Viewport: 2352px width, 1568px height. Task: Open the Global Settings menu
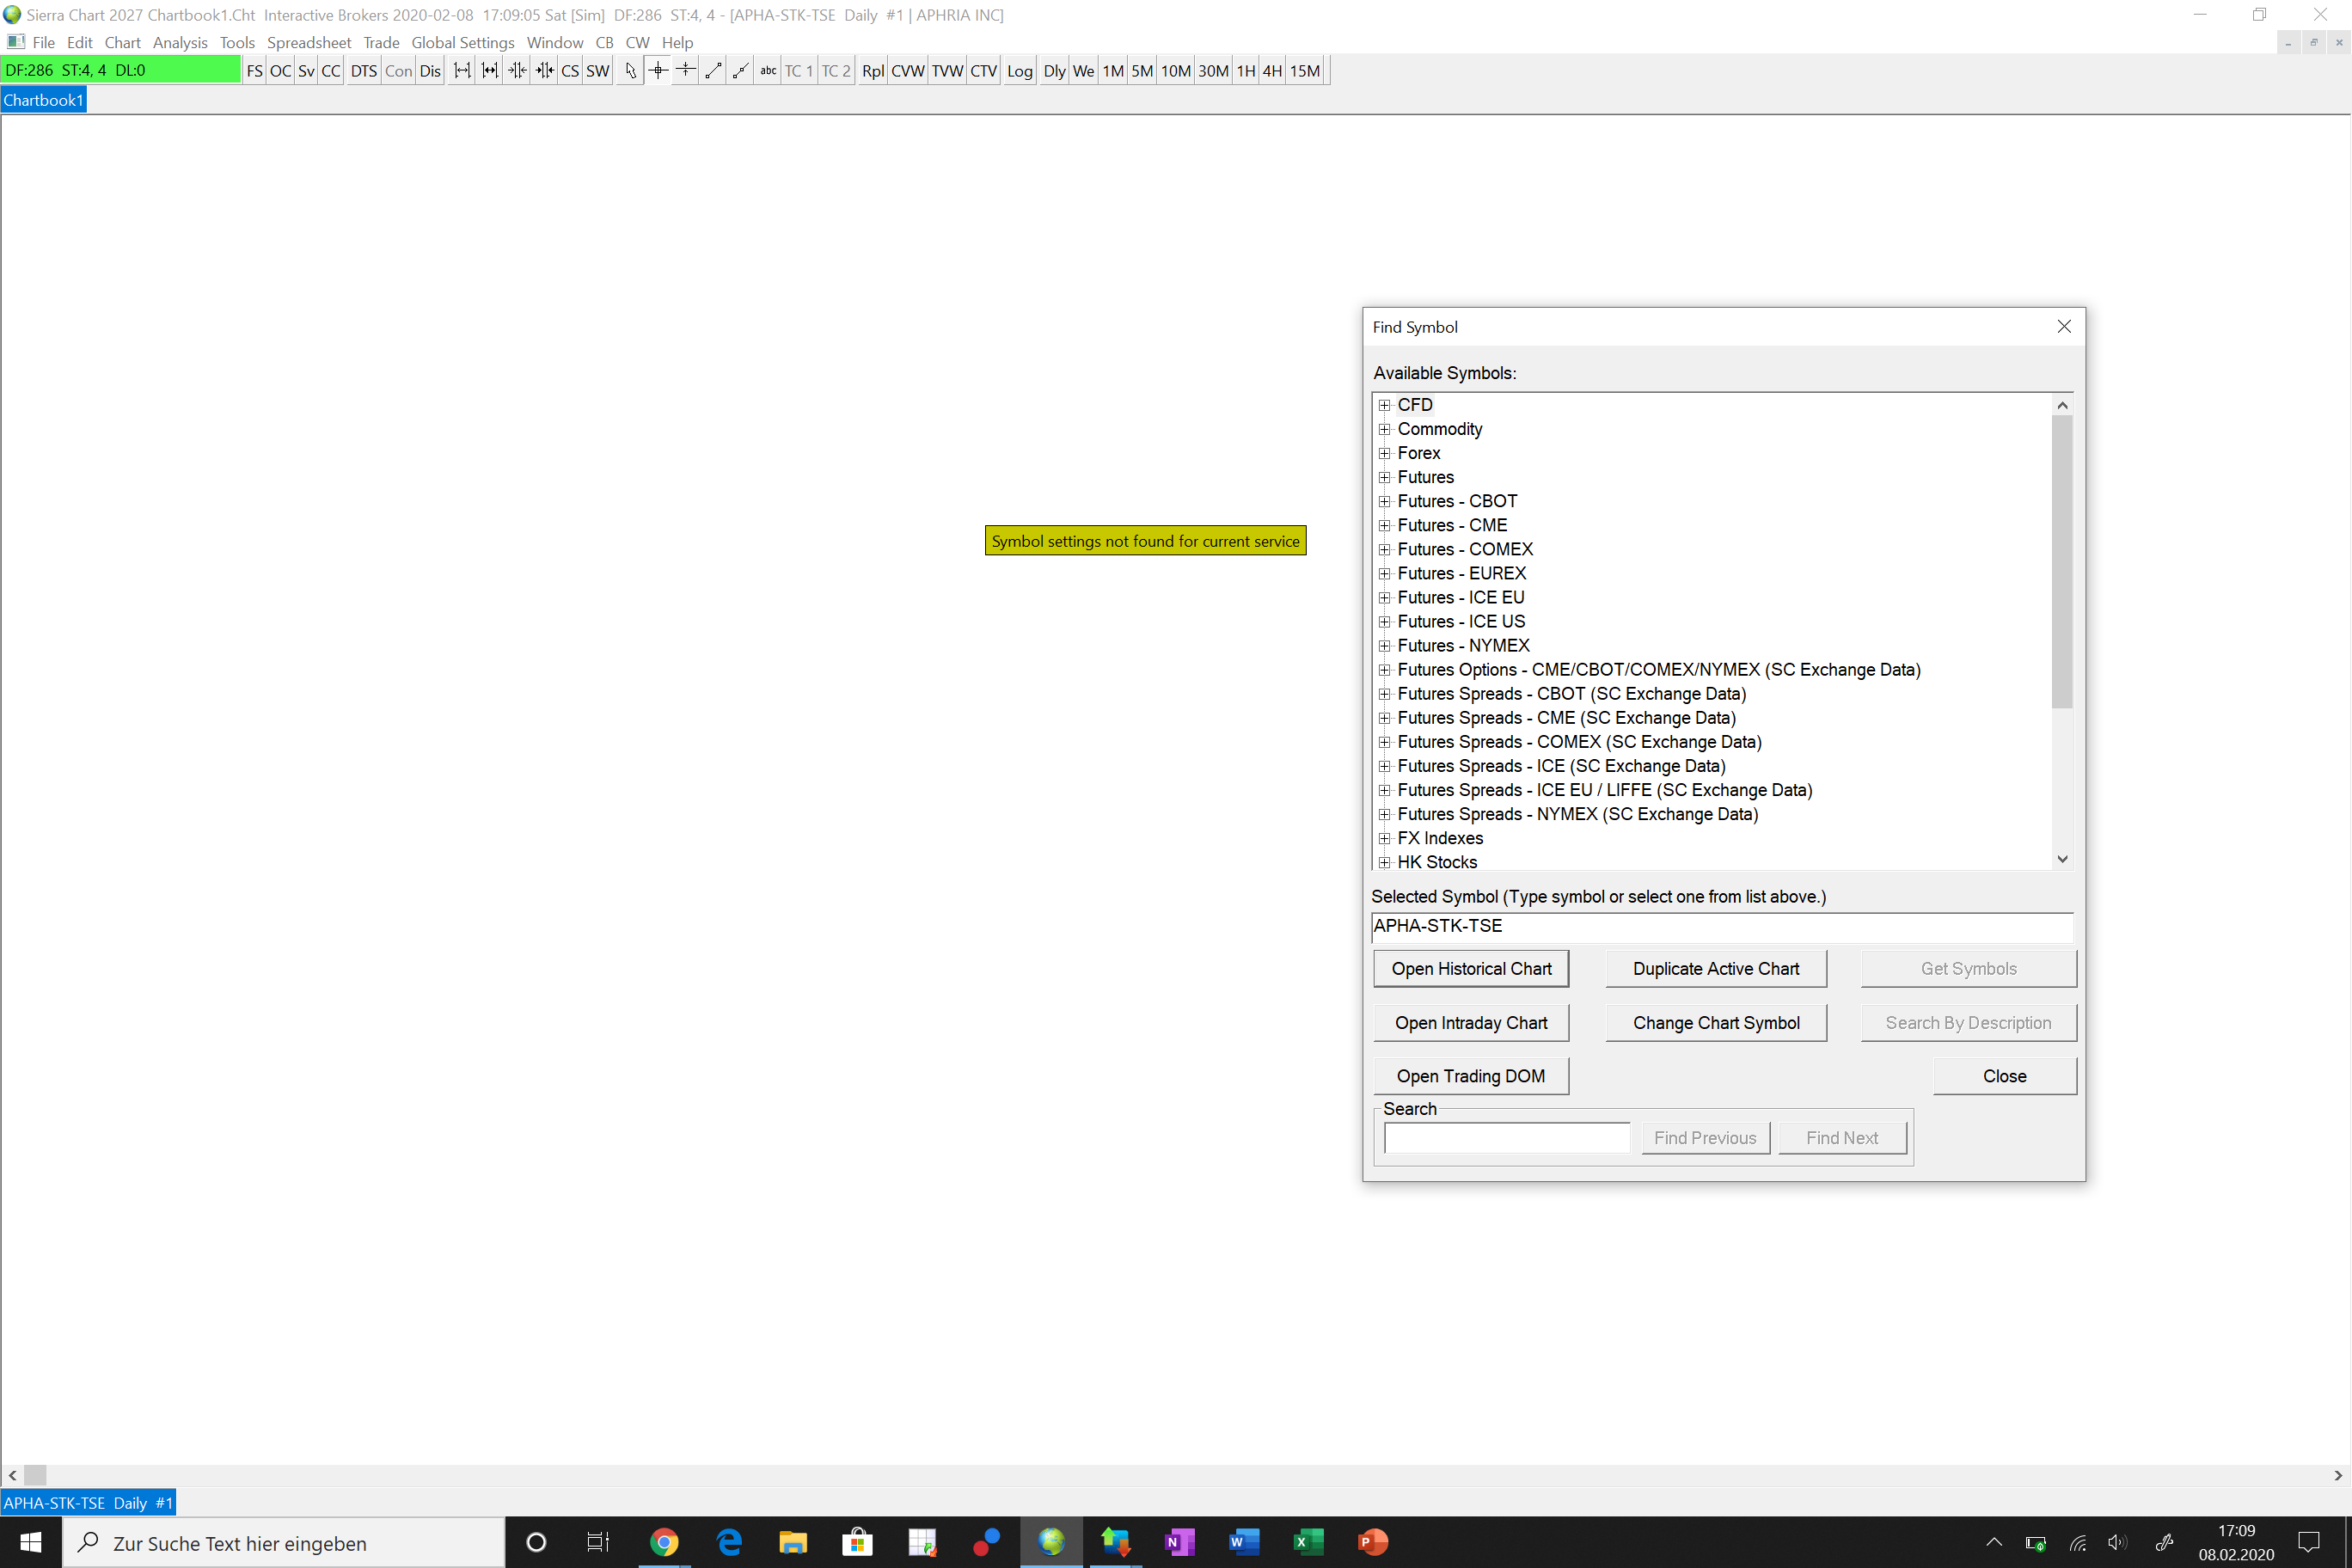pyautogui.click(x=462, y=43)
